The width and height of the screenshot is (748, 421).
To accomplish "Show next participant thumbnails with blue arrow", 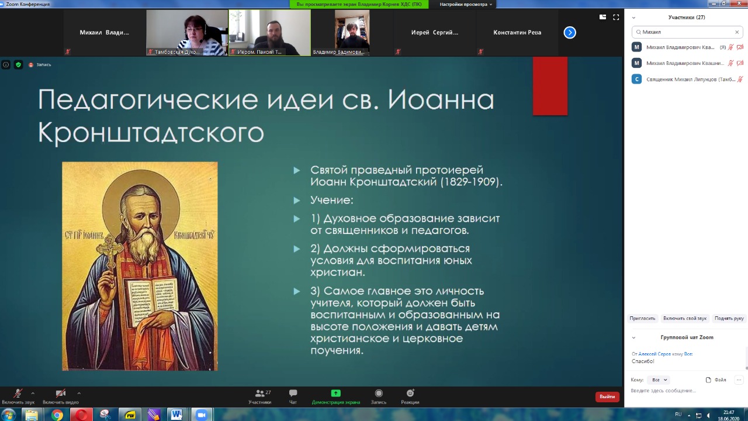I will [570, 33].
